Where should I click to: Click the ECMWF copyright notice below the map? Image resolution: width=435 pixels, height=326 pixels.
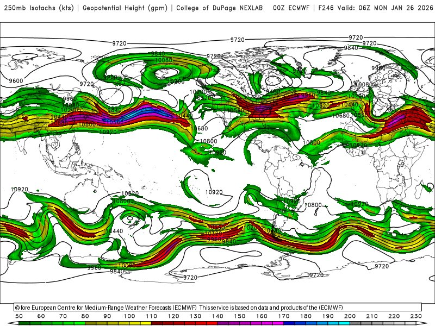[179, 308]
